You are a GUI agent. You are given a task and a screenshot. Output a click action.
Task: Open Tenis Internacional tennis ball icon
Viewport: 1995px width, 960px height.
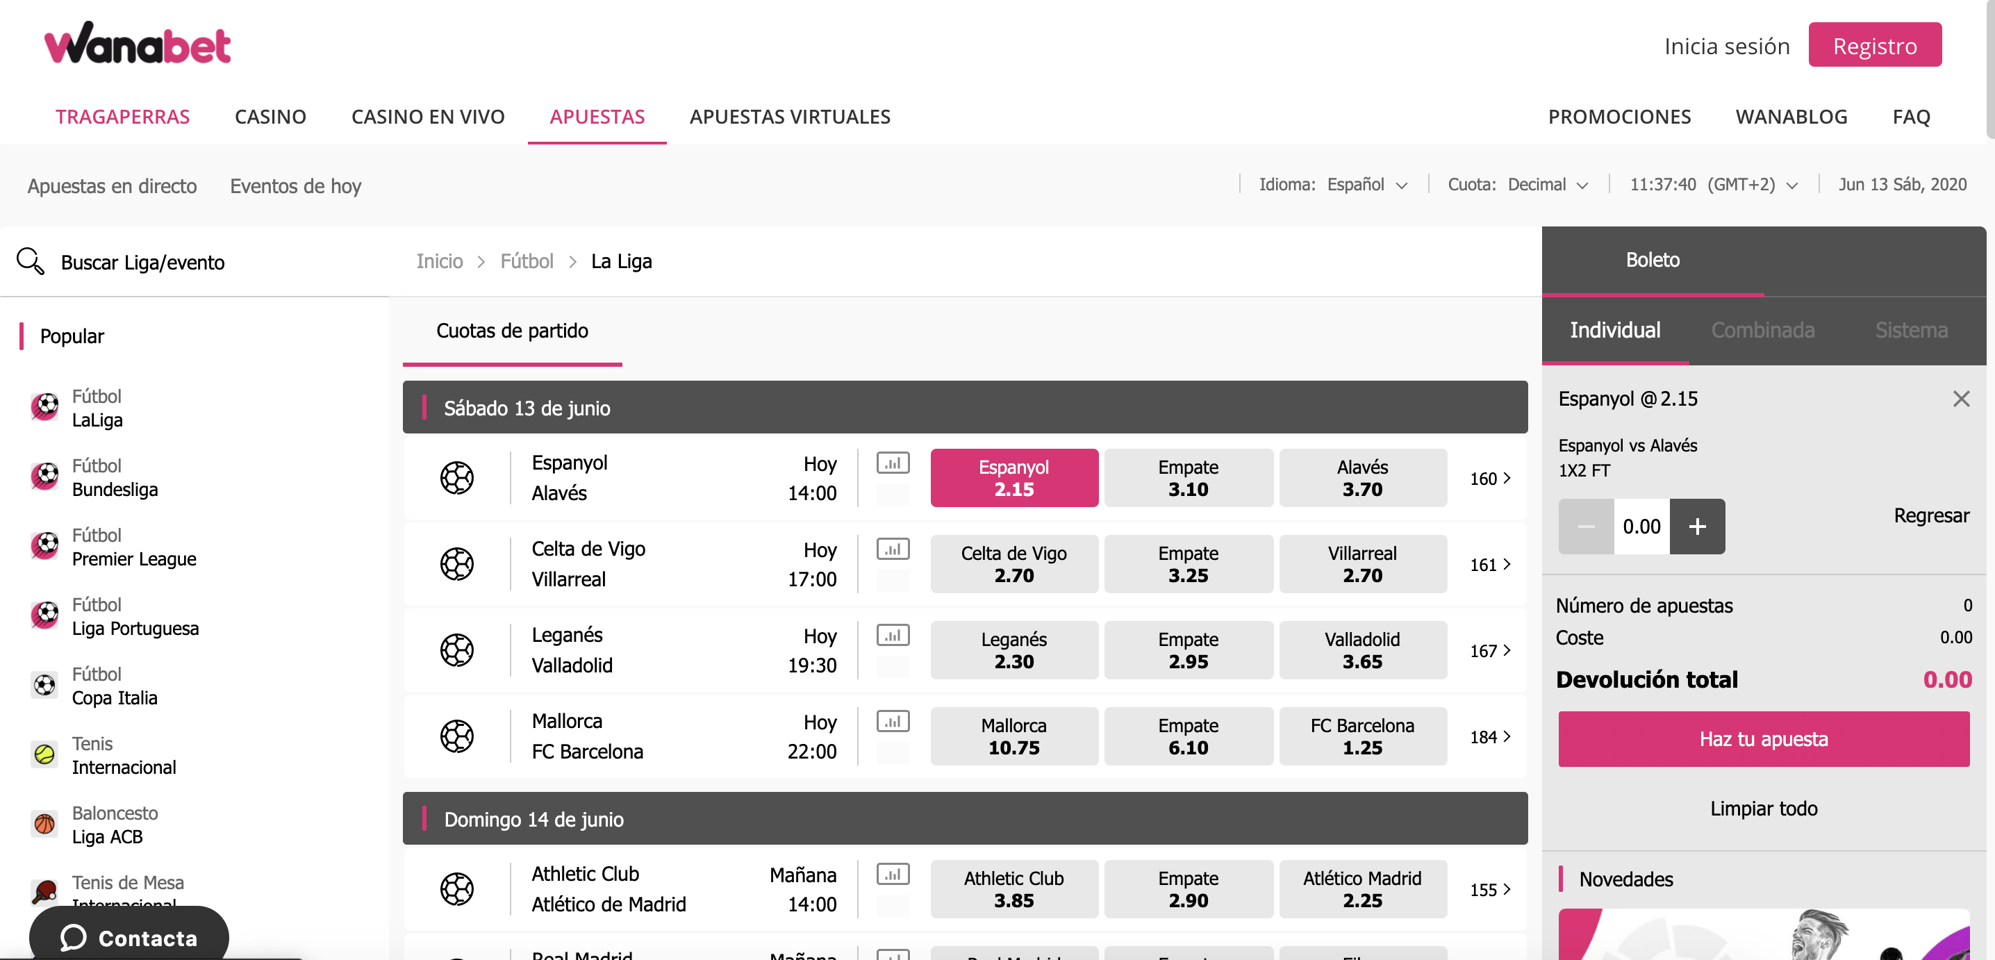(x=45, y=753)
